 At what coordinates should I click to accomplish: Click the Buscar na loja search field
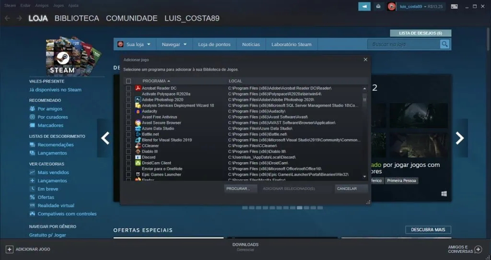pyautogui.click(x=404, y=44)
